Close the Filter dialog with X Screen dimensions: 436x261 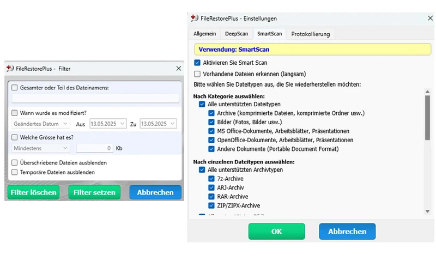[x=179, y=68]
